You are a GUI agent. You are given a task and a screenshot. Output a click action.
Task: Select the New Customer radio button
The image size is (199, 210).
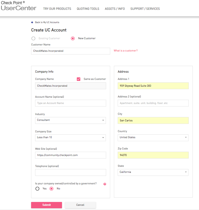pyautogui.click(x=73, y=38)
